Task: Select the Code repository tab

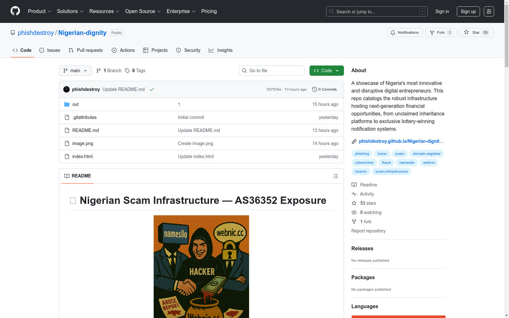Action: 22,50
